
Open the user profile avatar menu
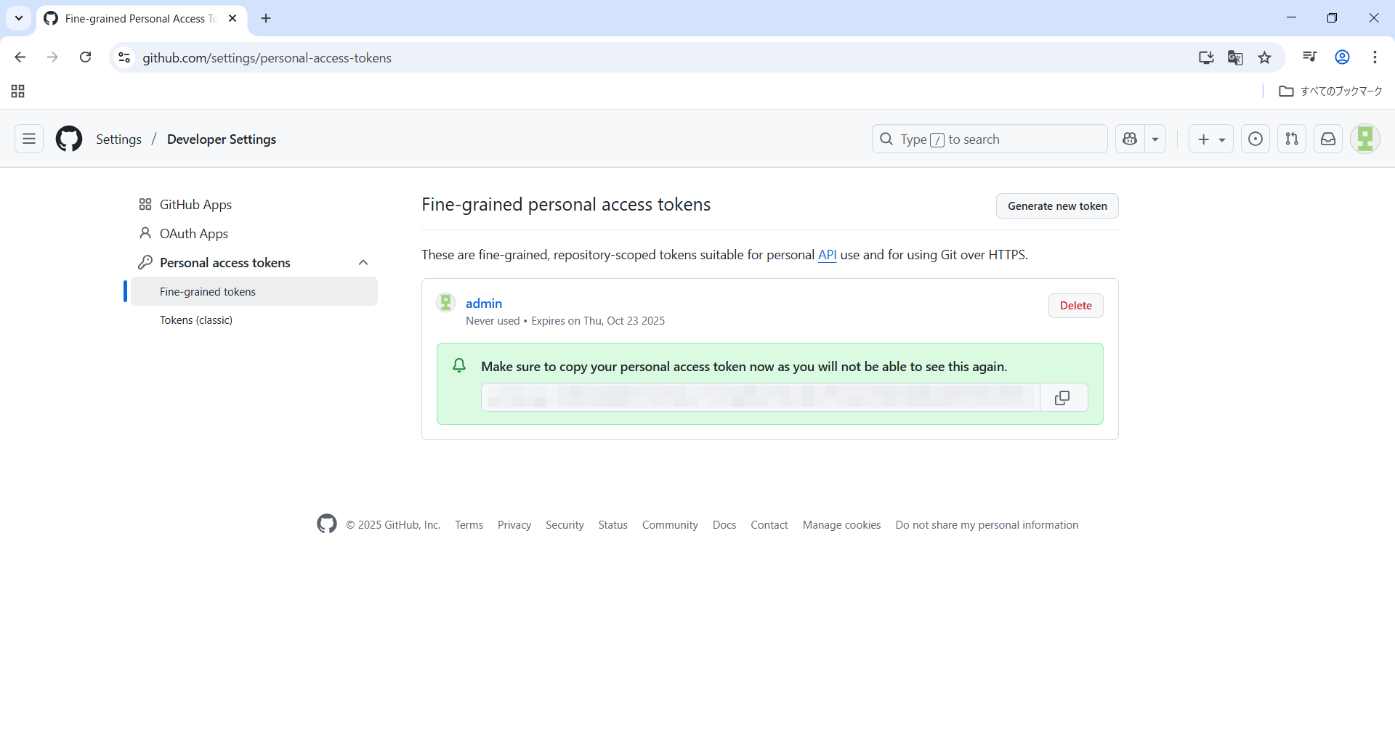tap(1364, 139)
